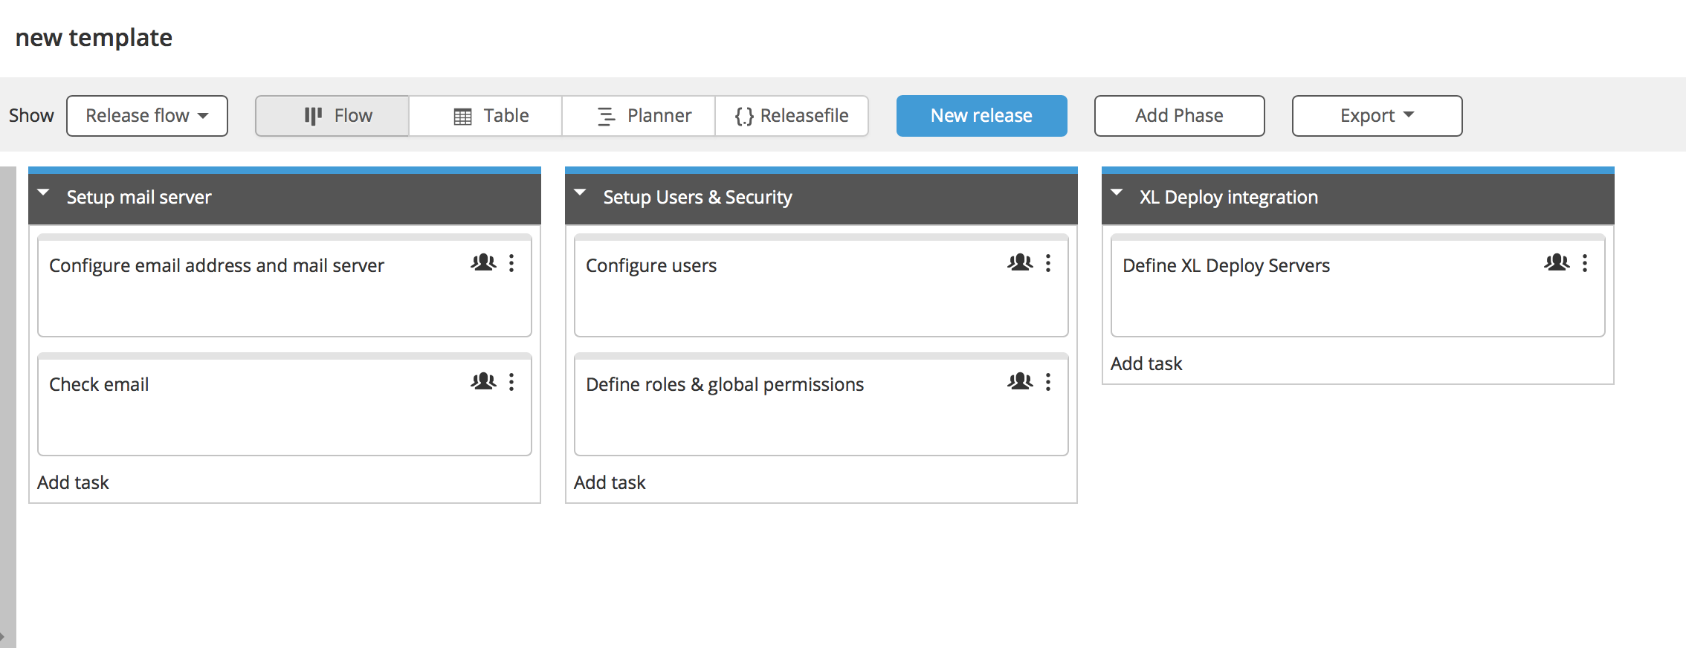Click team icon on Define XL Deploy Servers
1686x648 pixels.
pyautogui.click(x=1557, y=262)
